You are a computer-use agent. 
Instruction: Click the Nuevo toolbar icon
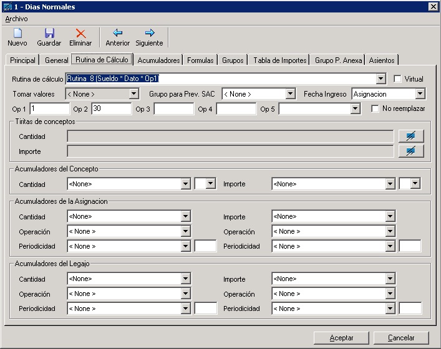[17, 34]
